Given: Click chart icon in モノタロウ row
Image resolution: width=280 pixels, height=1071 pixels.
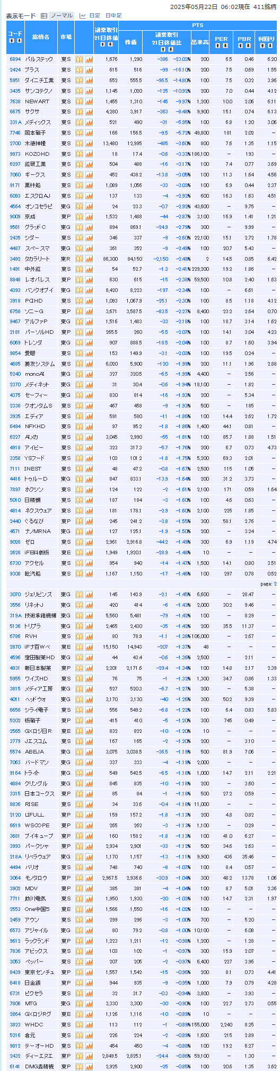Looking at the screenshot, I should (89, 878).
